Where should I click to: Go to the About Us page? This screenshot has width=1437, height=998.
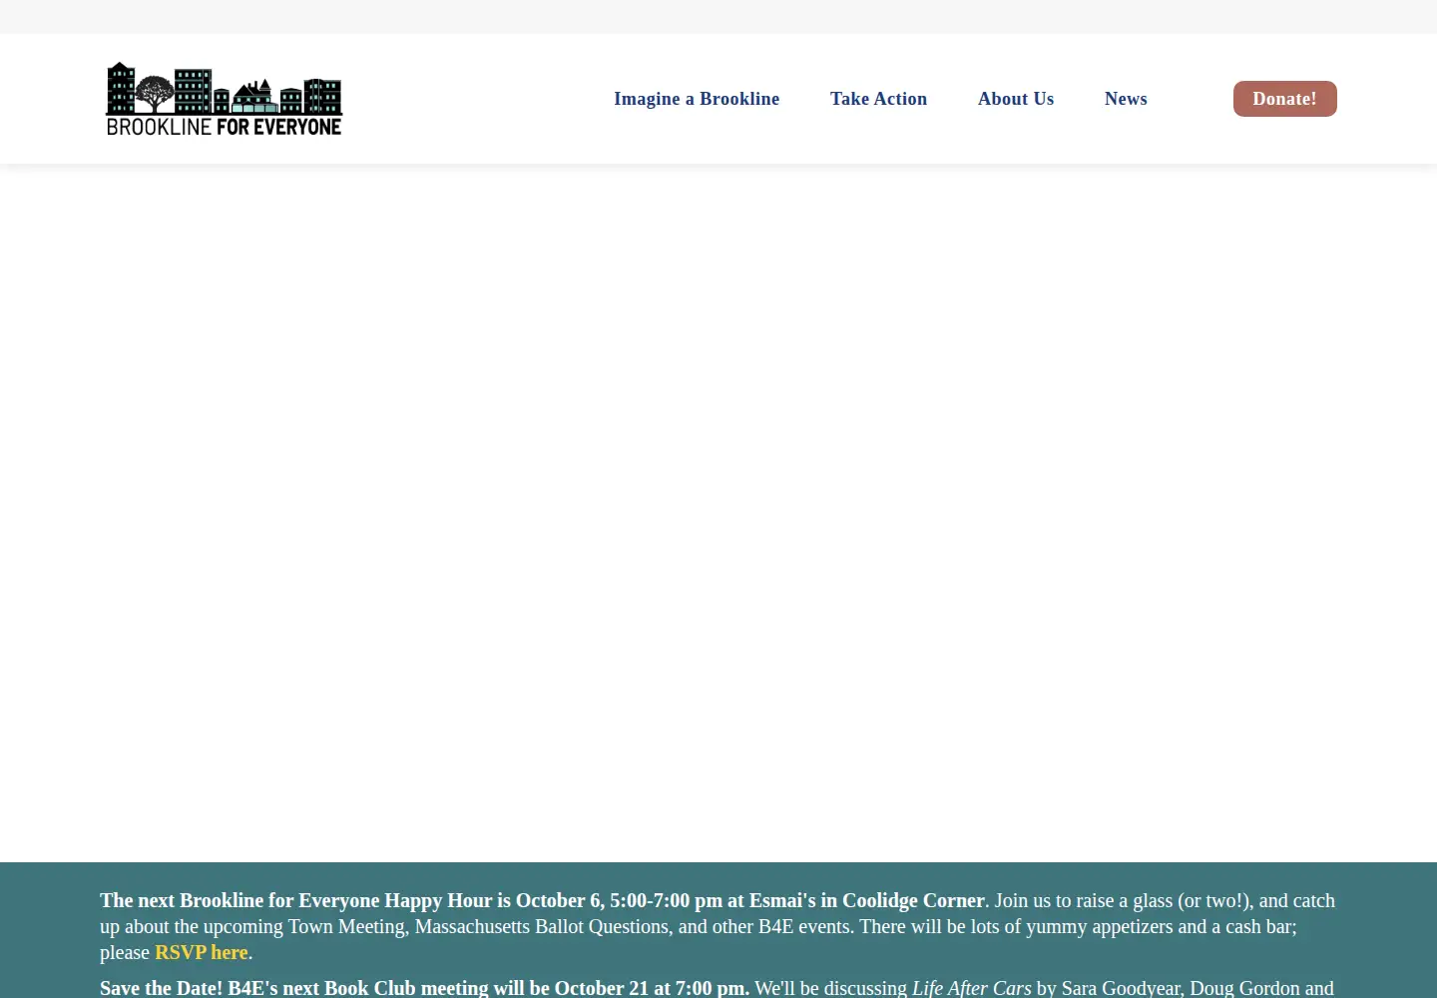tap(1016, 99)
